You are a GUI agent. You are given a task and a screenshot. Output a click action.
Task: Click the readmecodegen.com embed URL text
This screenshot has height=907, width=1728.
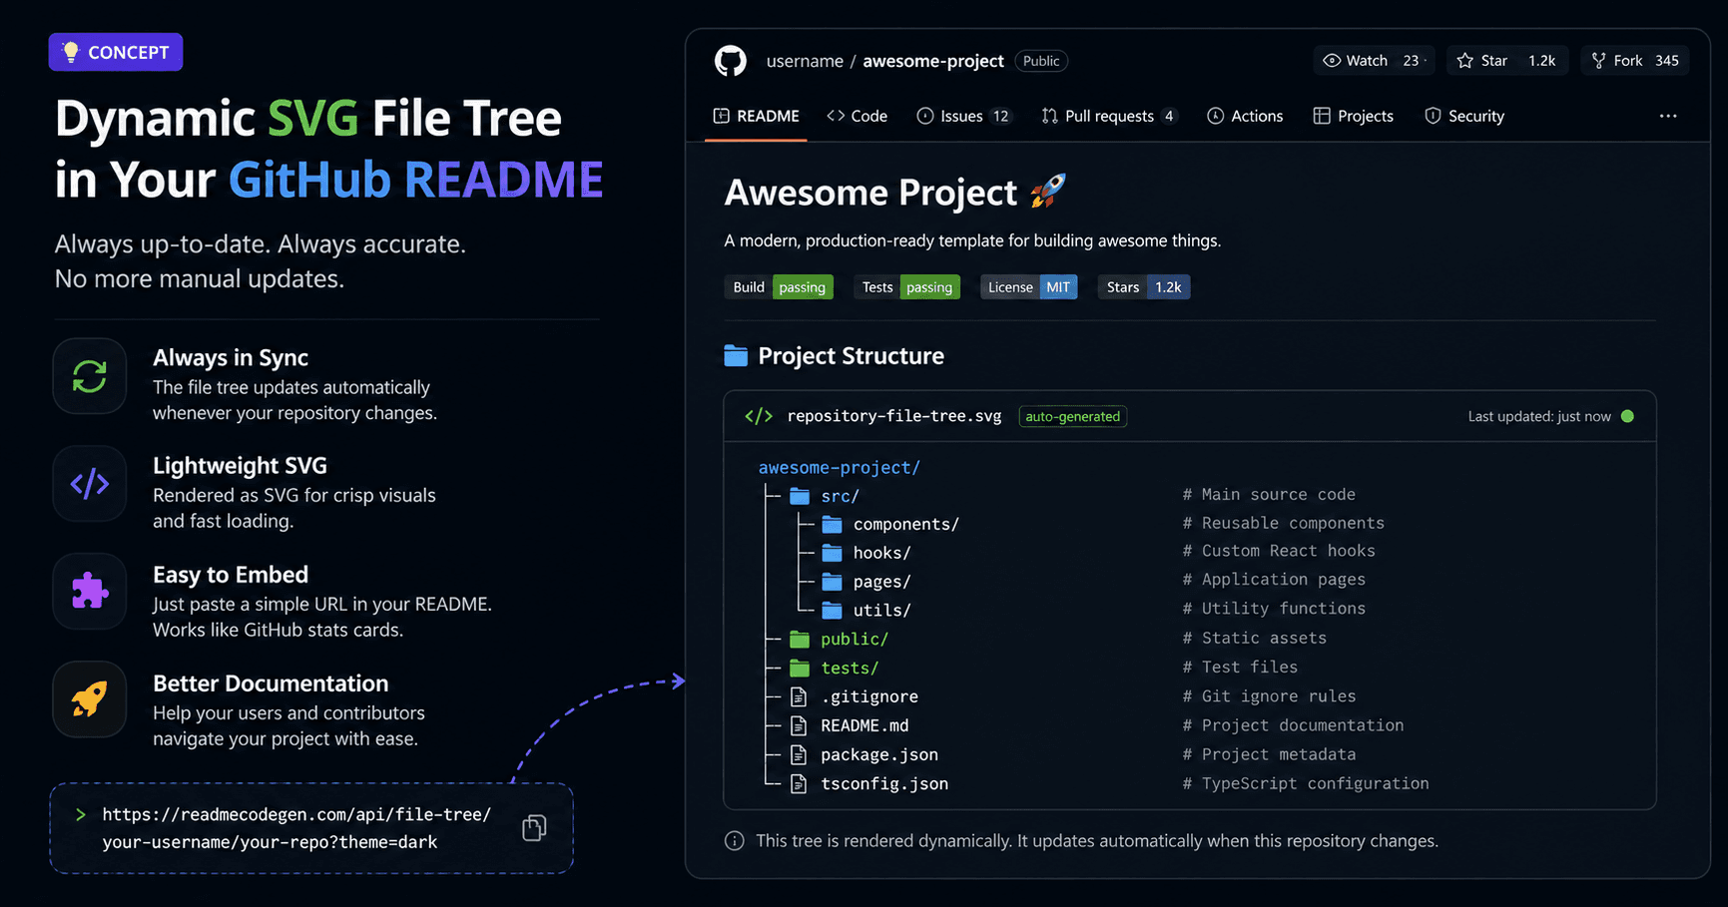(x=296, y=828)
